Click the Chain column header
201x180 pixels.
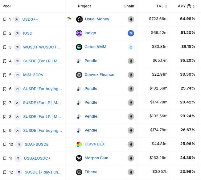129,6
